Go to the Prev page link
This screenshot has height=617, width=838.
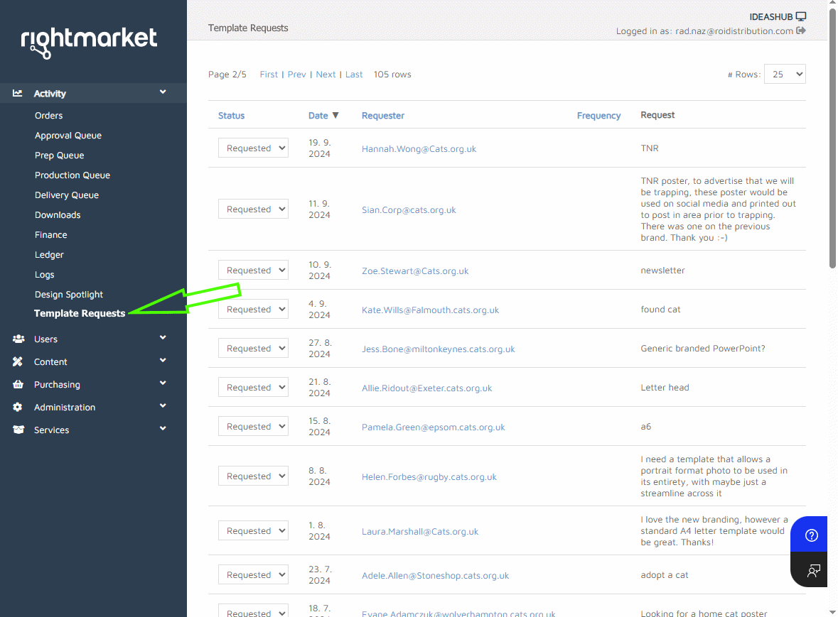pos(296,74)
